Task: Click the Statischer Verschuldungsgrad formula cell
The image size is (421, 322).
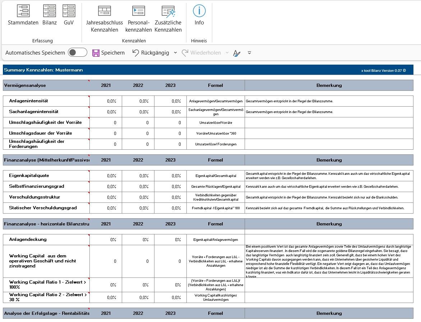Action: click(x=216, y=208)
